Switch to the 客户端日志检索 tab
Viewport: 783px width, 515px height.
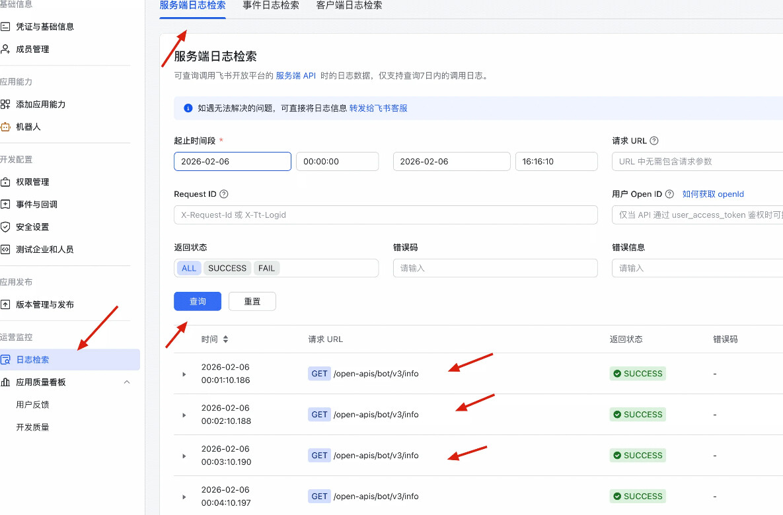(349, 5)
